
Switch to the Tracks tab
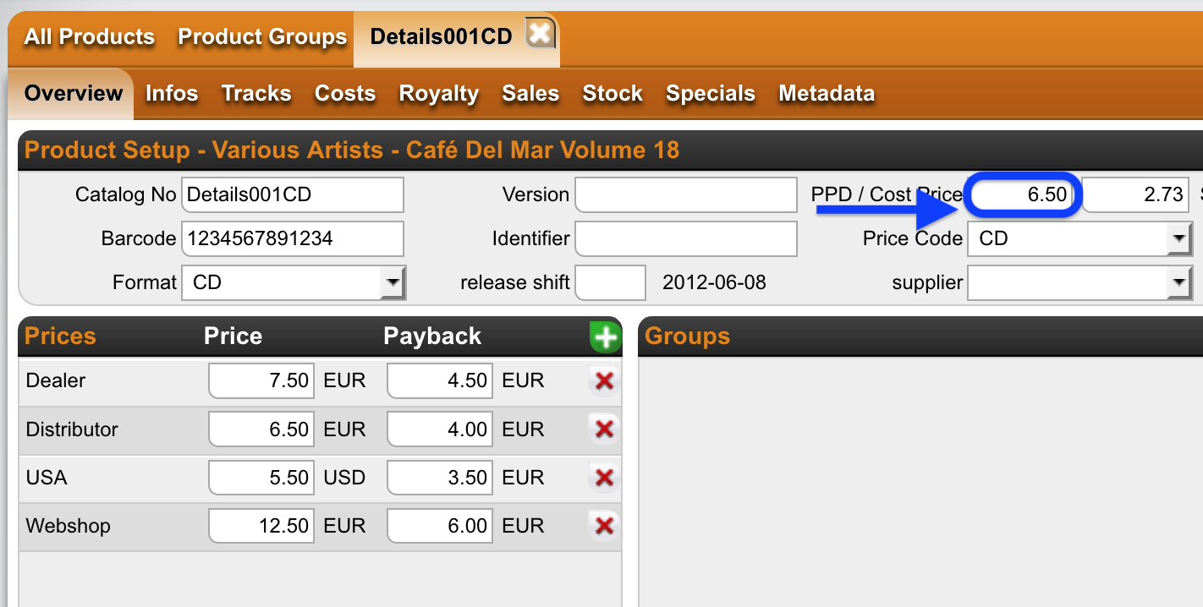pos(256,93)
